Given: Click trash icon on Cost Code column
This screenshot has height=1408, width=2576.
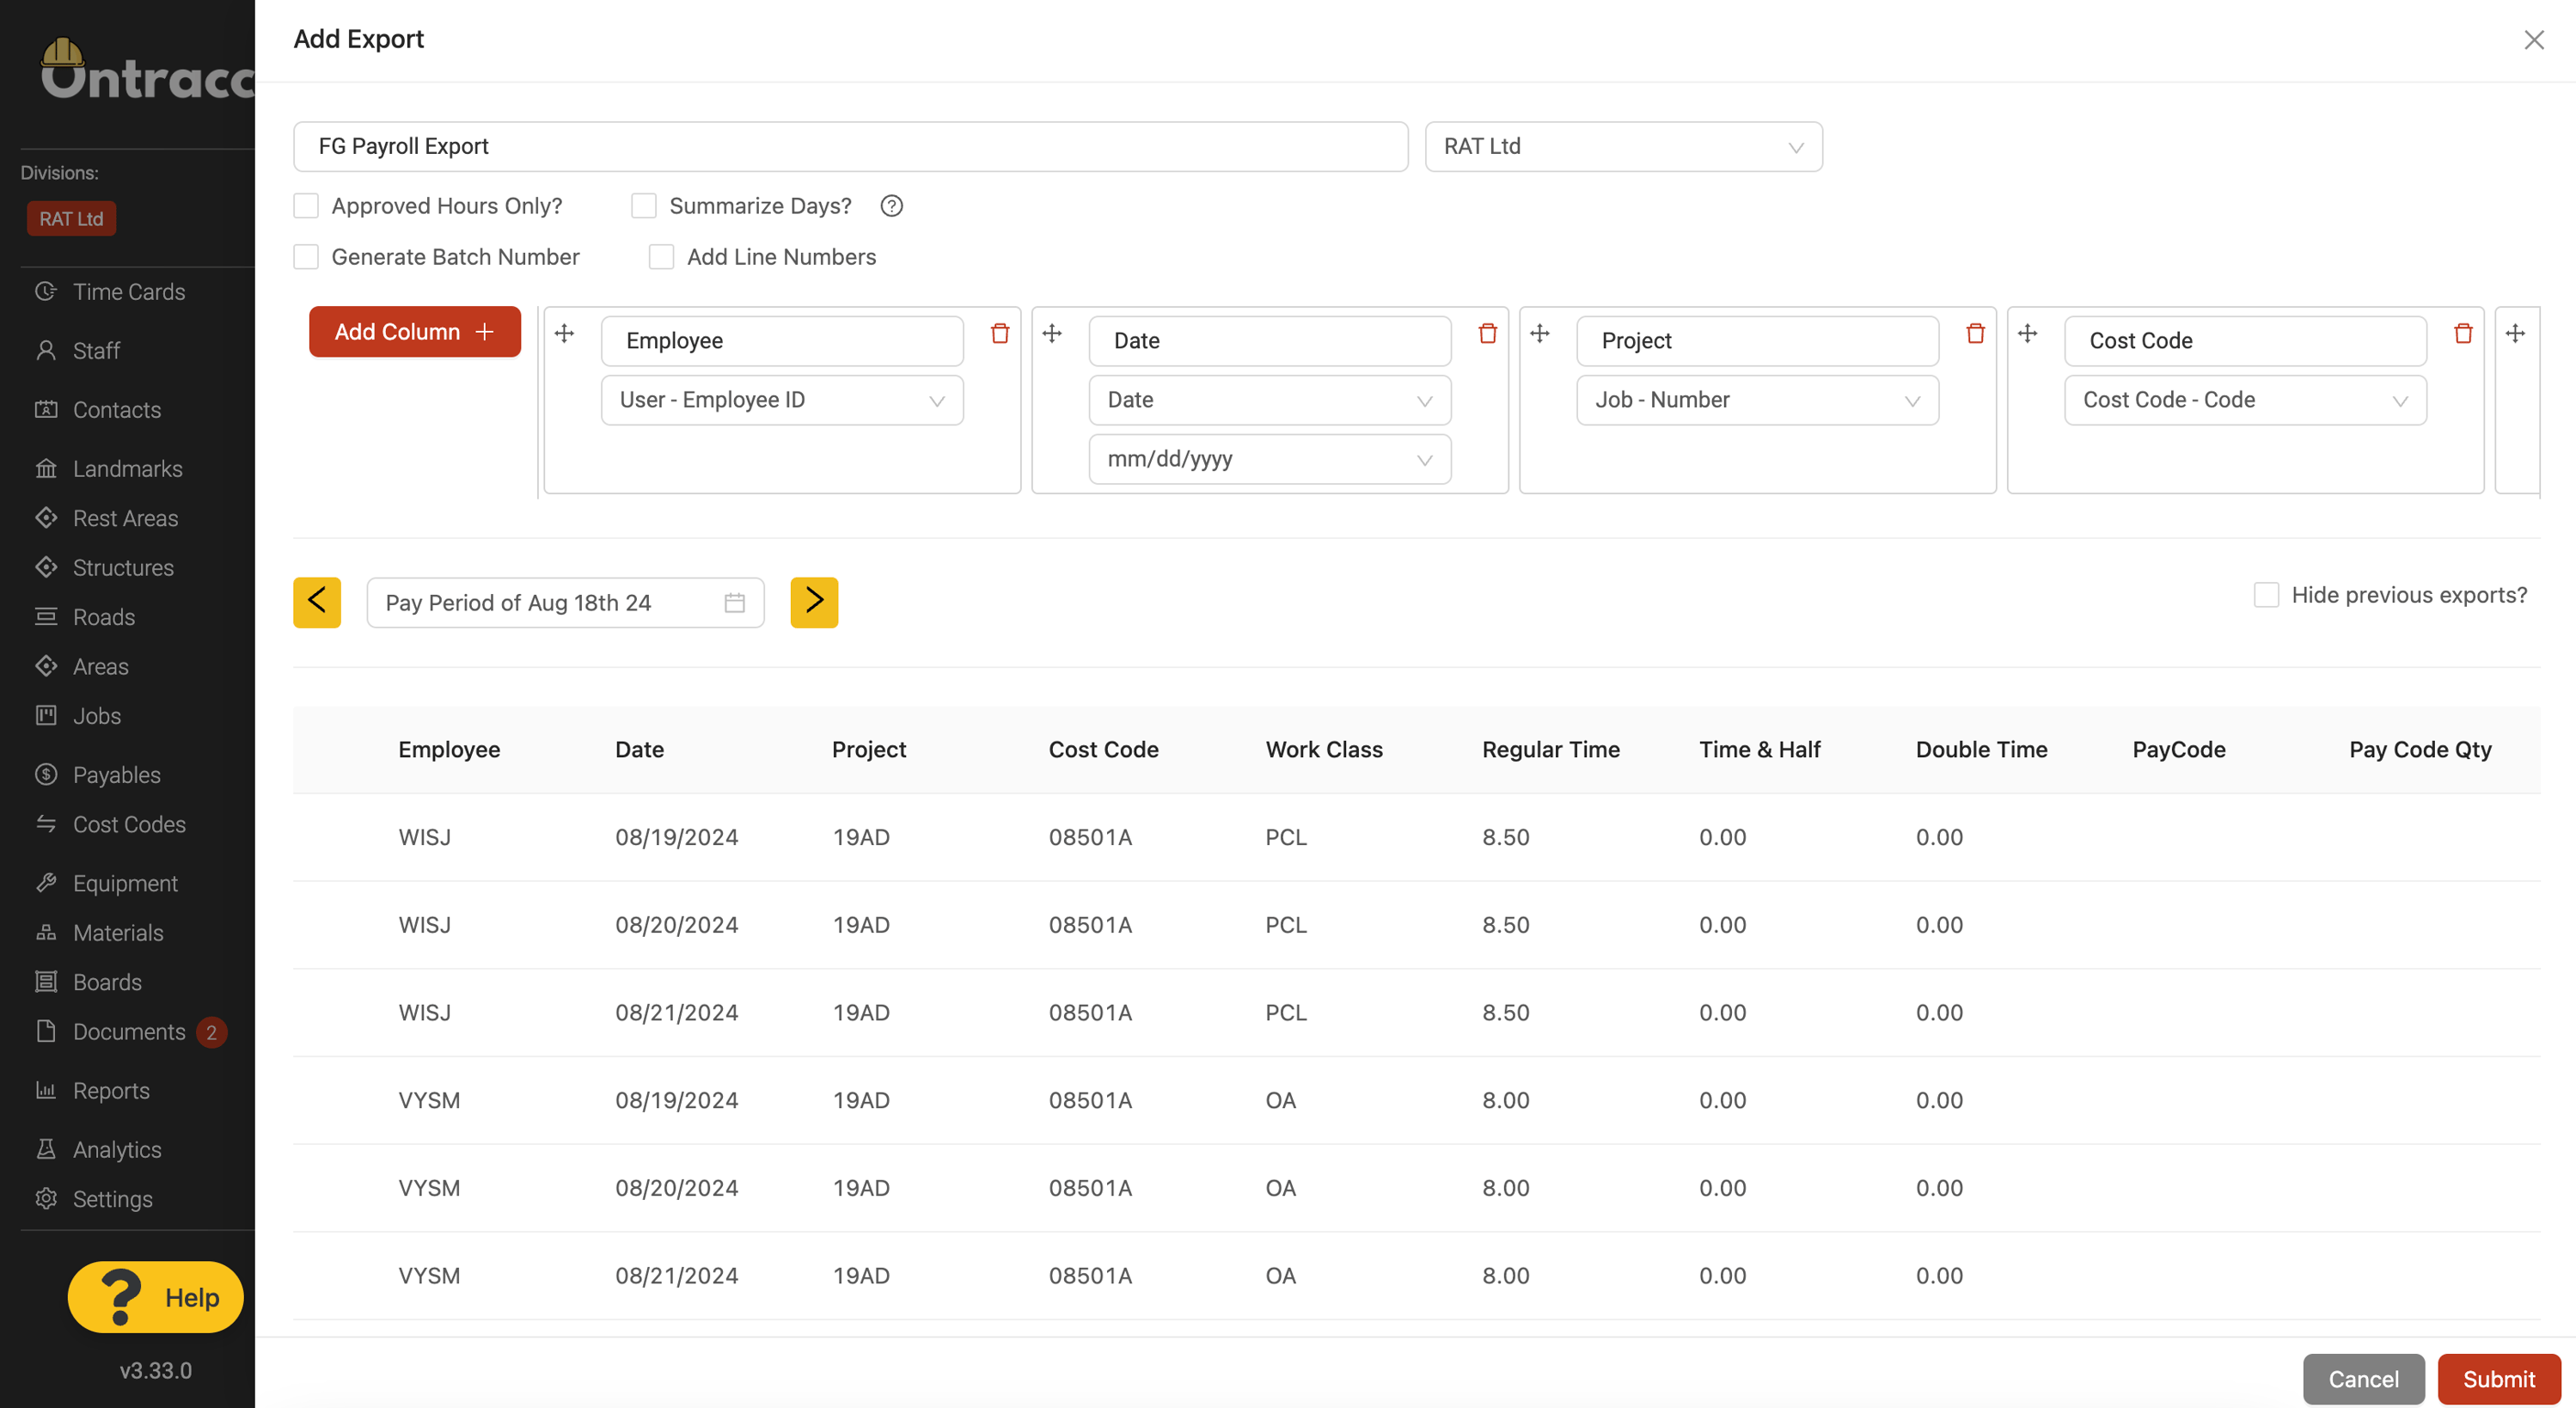Looking at the screenshot, I should click(x=2463, y=333).
